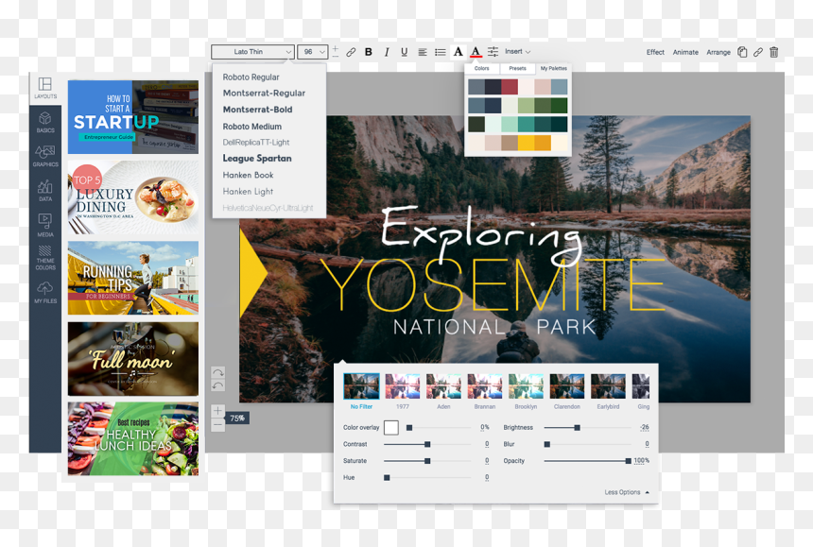813x547 pixels.
Task: Delete the selected element with the trash icon
Action: pos(774,52)
